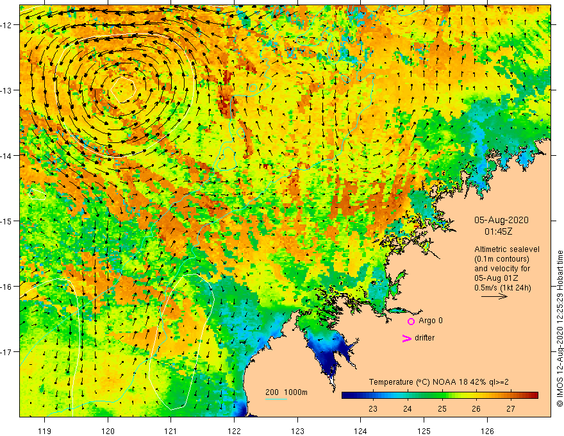Image resolution: width=564 pixels, height=436 pixels.
Task: Click the dark red end of temperature scale
Action: pyautogui.click(x=533, y=396)
